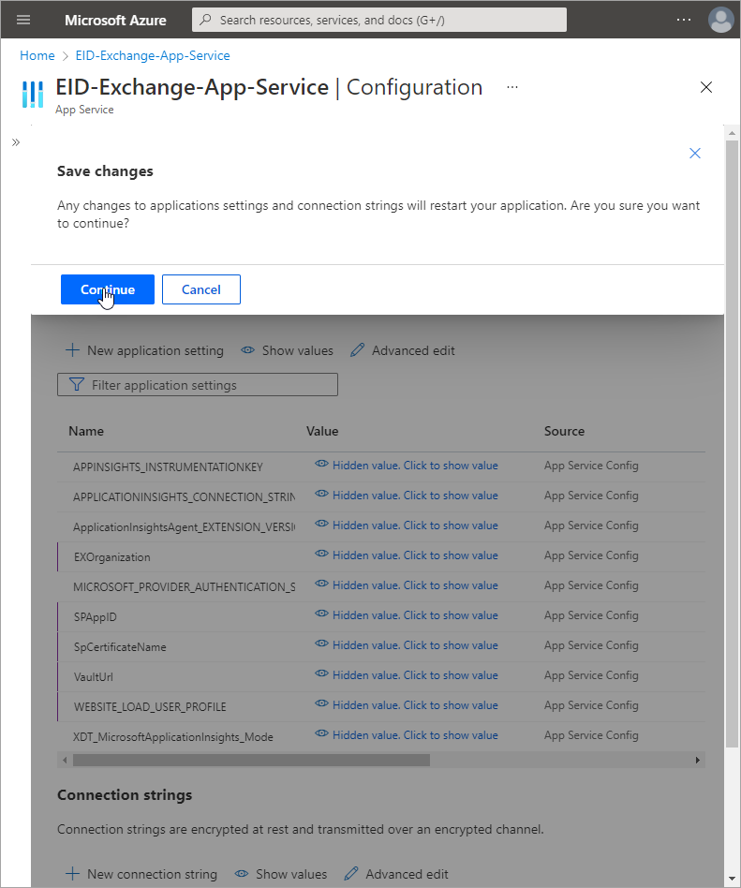Open the ellipsis menu beside Configuration title
This screenshot has width=741, height=888.
(x=512, y=87)
